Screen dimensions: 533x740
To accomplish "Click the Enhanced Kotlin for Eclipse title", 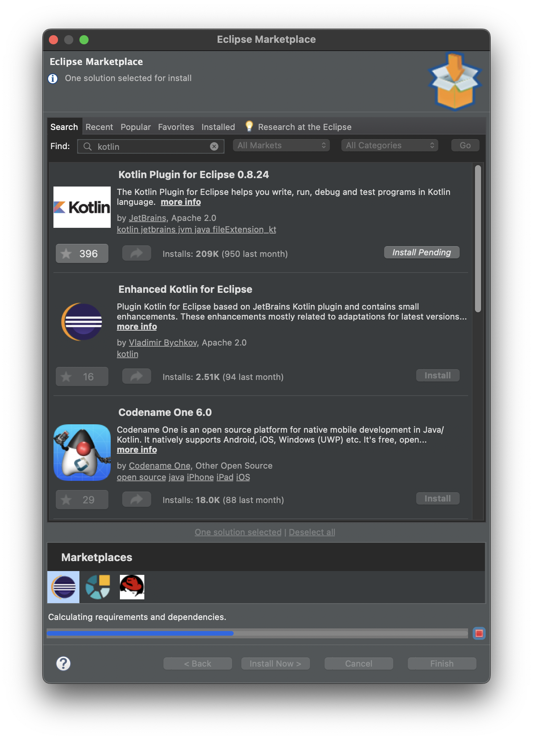I will [185, 289].
